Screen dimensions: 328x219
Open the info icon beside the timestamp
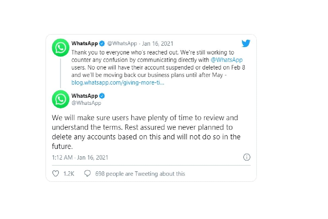pos(247,157)
